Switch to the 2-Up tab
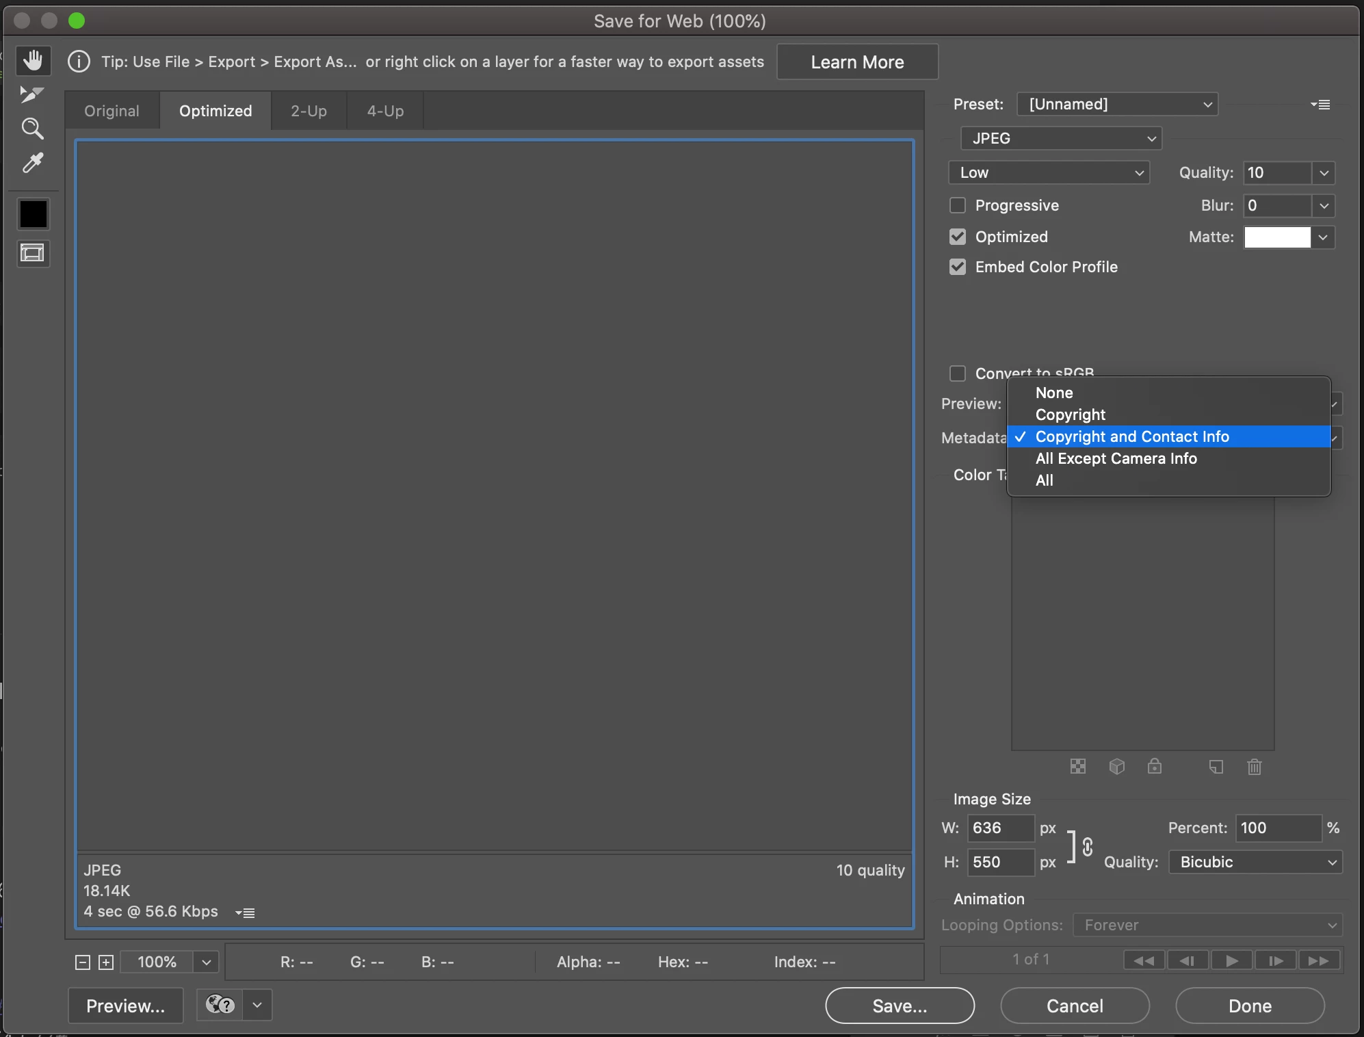This screenshot has height=1037, width=1364. click(x=309, y=111)
